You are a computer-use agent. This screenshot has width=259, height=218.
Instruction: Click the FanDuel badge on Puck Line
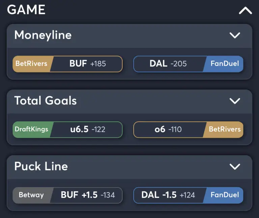(x=225, y=195)
